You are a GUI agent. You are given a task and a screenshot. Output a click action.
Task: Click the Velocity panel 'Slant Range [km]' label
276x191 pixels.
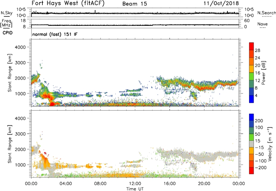pos(10,144)
